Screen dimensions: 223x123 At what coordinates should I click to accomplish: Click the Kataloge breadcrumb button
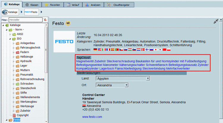[10, 12]
